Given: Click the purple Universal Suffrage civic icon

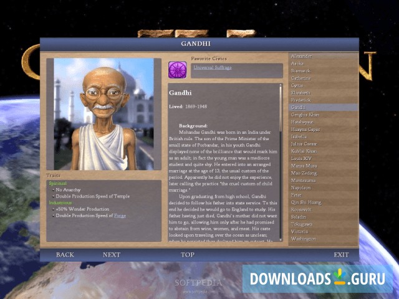Looking at the screenshot, I should point(177,70).
